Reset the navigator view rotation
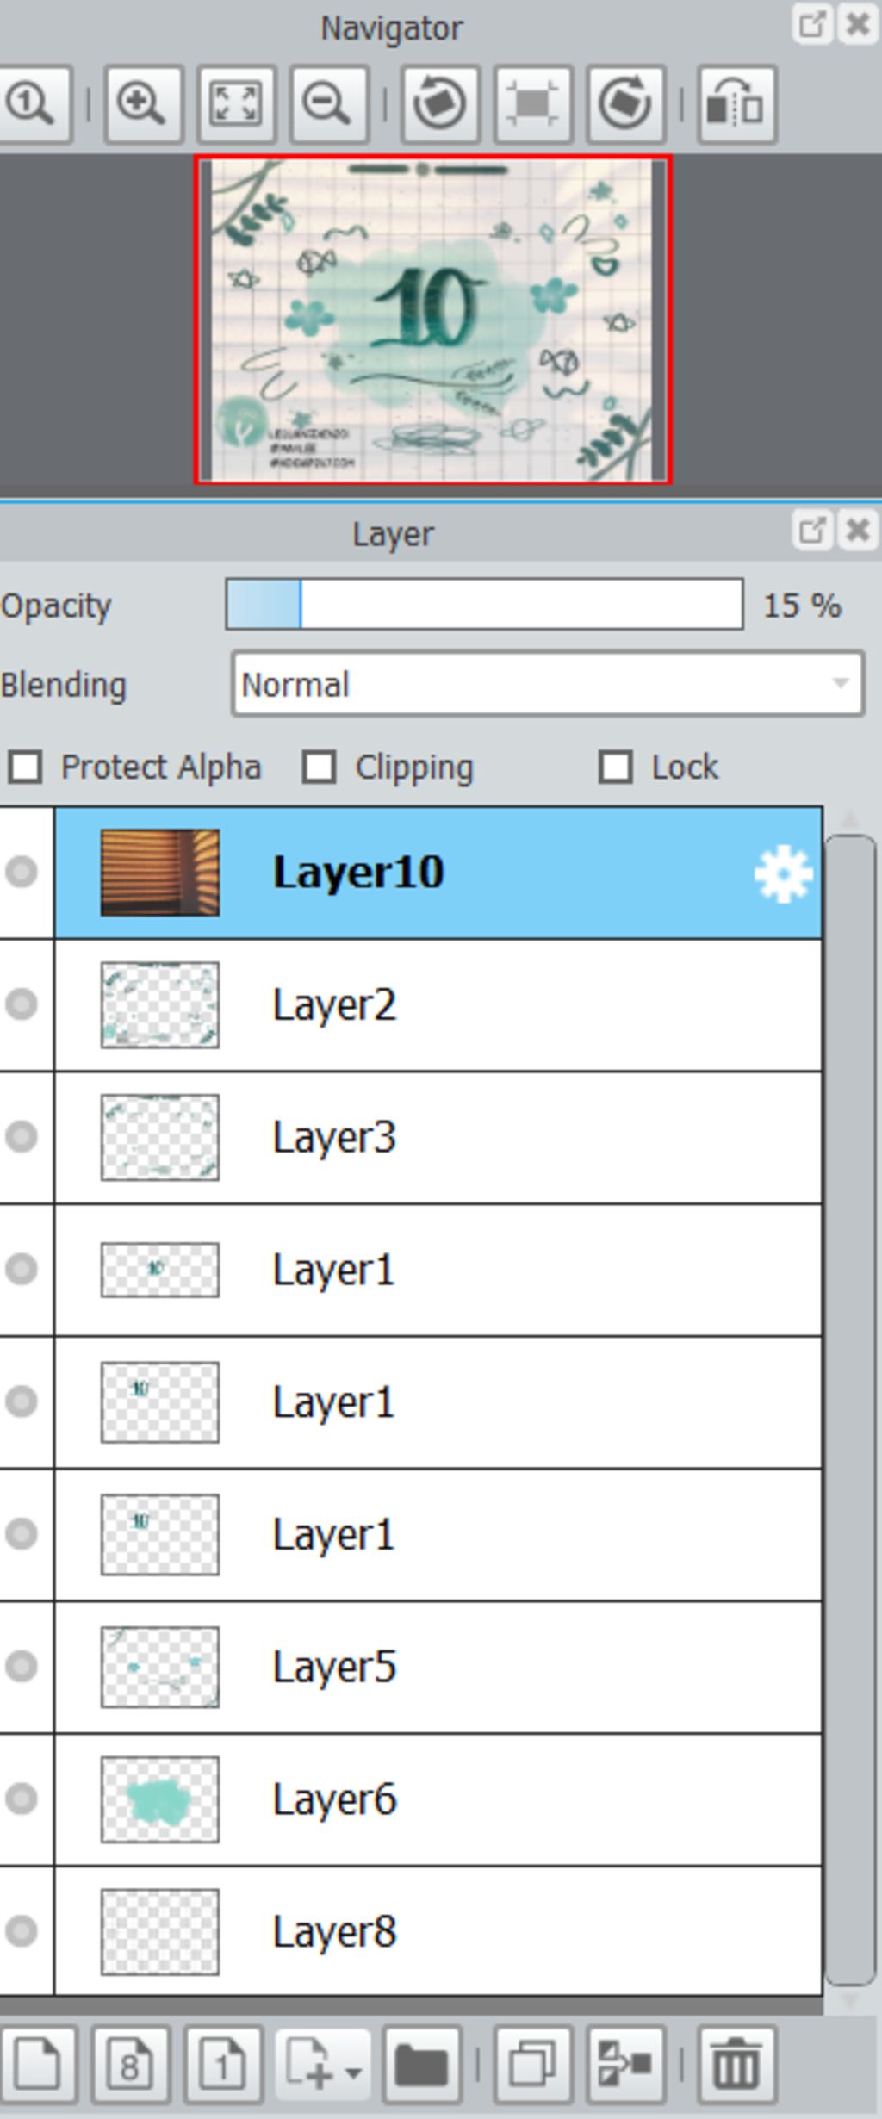 (x=533, y=104)
